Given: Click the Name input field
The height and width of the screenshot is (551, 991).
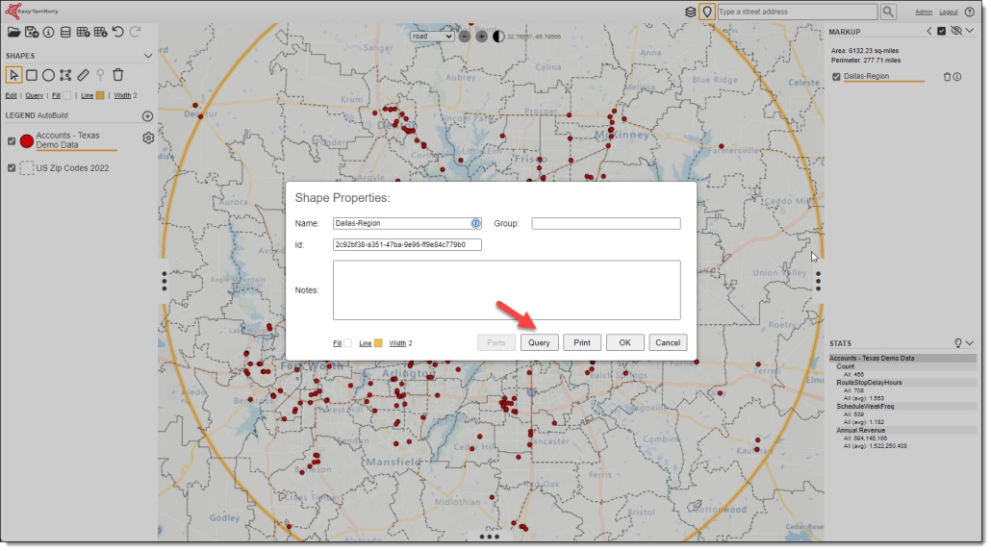Looking at the screenshot, I should coord(407,224).
